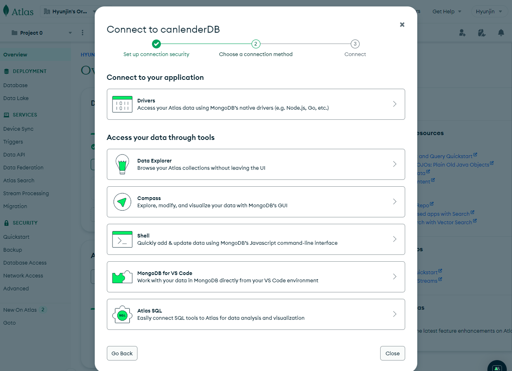Open the 'and Query Quickstart' link
The width and height of the screenshot is (512, 371).
point(447,156)
